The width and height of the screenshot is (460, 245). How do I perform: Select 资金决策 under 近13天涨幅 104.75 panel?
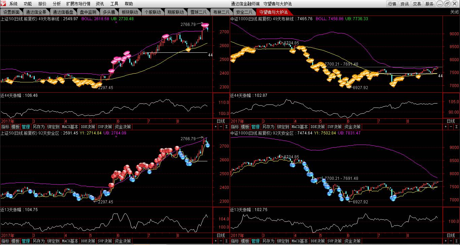pyautogui.click(x=123, y=241)
